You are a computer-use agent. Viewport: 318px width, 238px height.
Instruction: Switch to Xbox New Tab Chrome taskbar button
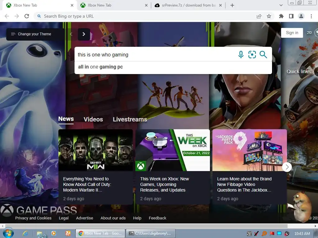coord(100,233)
